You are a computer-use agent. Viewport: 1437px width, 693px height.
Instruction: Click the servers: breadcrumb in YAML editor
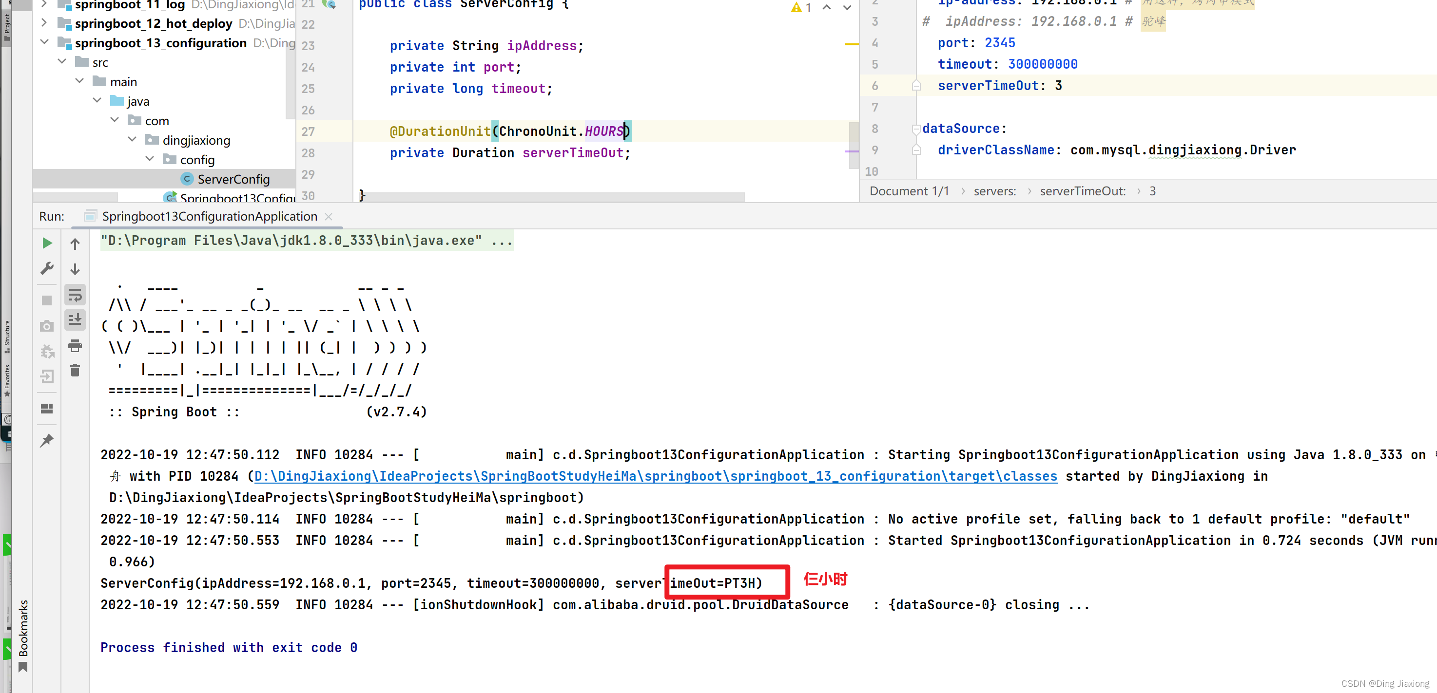click(994, 191)
